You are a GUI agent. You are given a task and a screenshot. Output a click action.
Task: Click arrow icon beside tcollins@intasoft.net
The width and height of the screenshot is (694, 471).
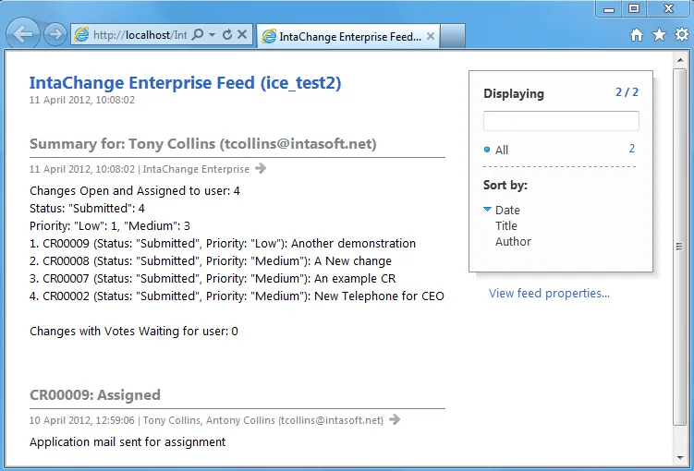click(395, 419)
